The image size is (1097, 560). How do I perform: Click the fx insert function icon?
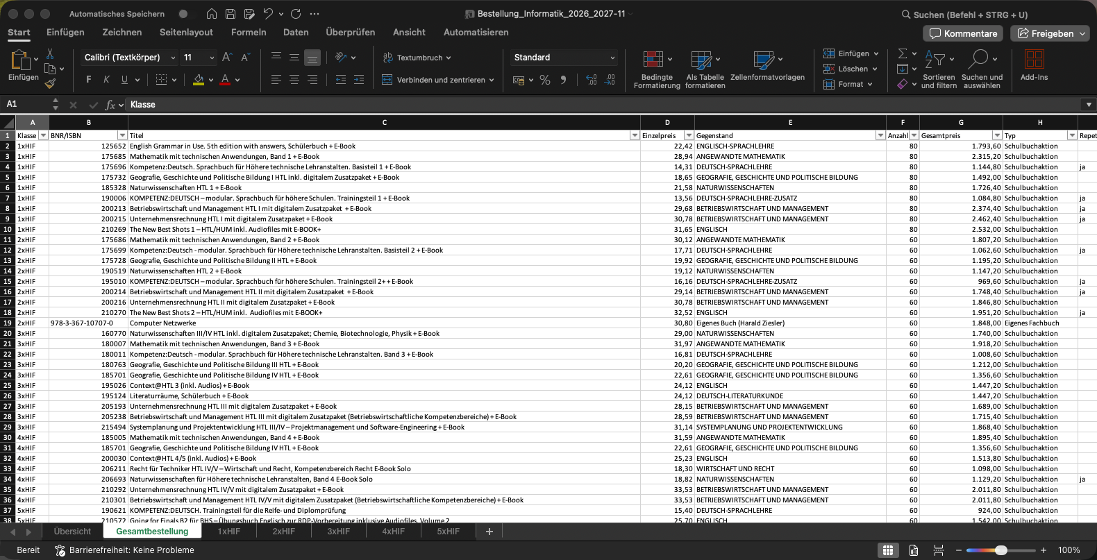coord(110,105)
